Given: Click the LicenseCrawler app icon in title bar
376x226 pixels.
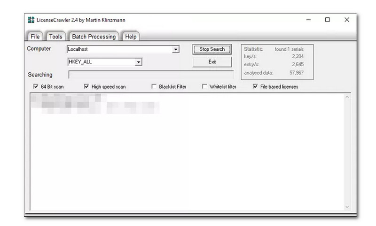Looking at the screenshot, I should [31, 20].
